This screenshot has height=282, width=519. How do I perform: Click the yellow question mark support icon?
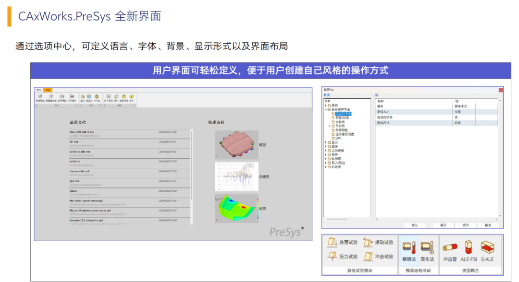coord(124,96)
